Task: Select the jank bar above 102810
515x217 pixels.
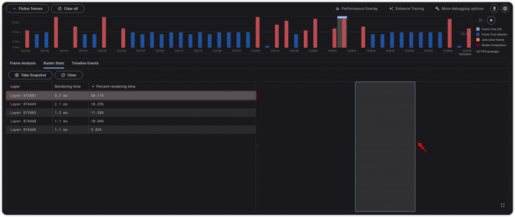Action: (x=334, y=38)
